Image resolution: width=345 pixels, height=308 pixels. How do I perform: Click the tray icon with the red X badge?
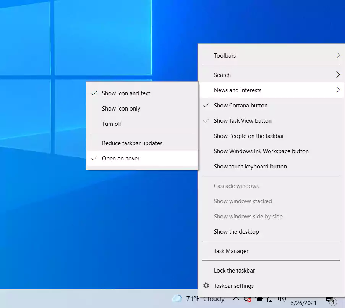[x=248, y=300]
